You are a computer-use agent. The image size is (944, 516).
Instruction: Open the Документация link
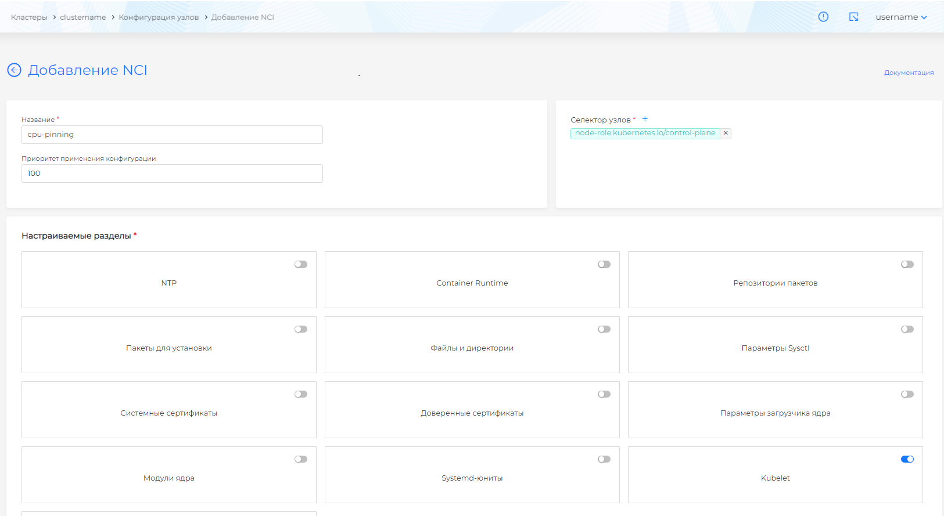[909, 73]
